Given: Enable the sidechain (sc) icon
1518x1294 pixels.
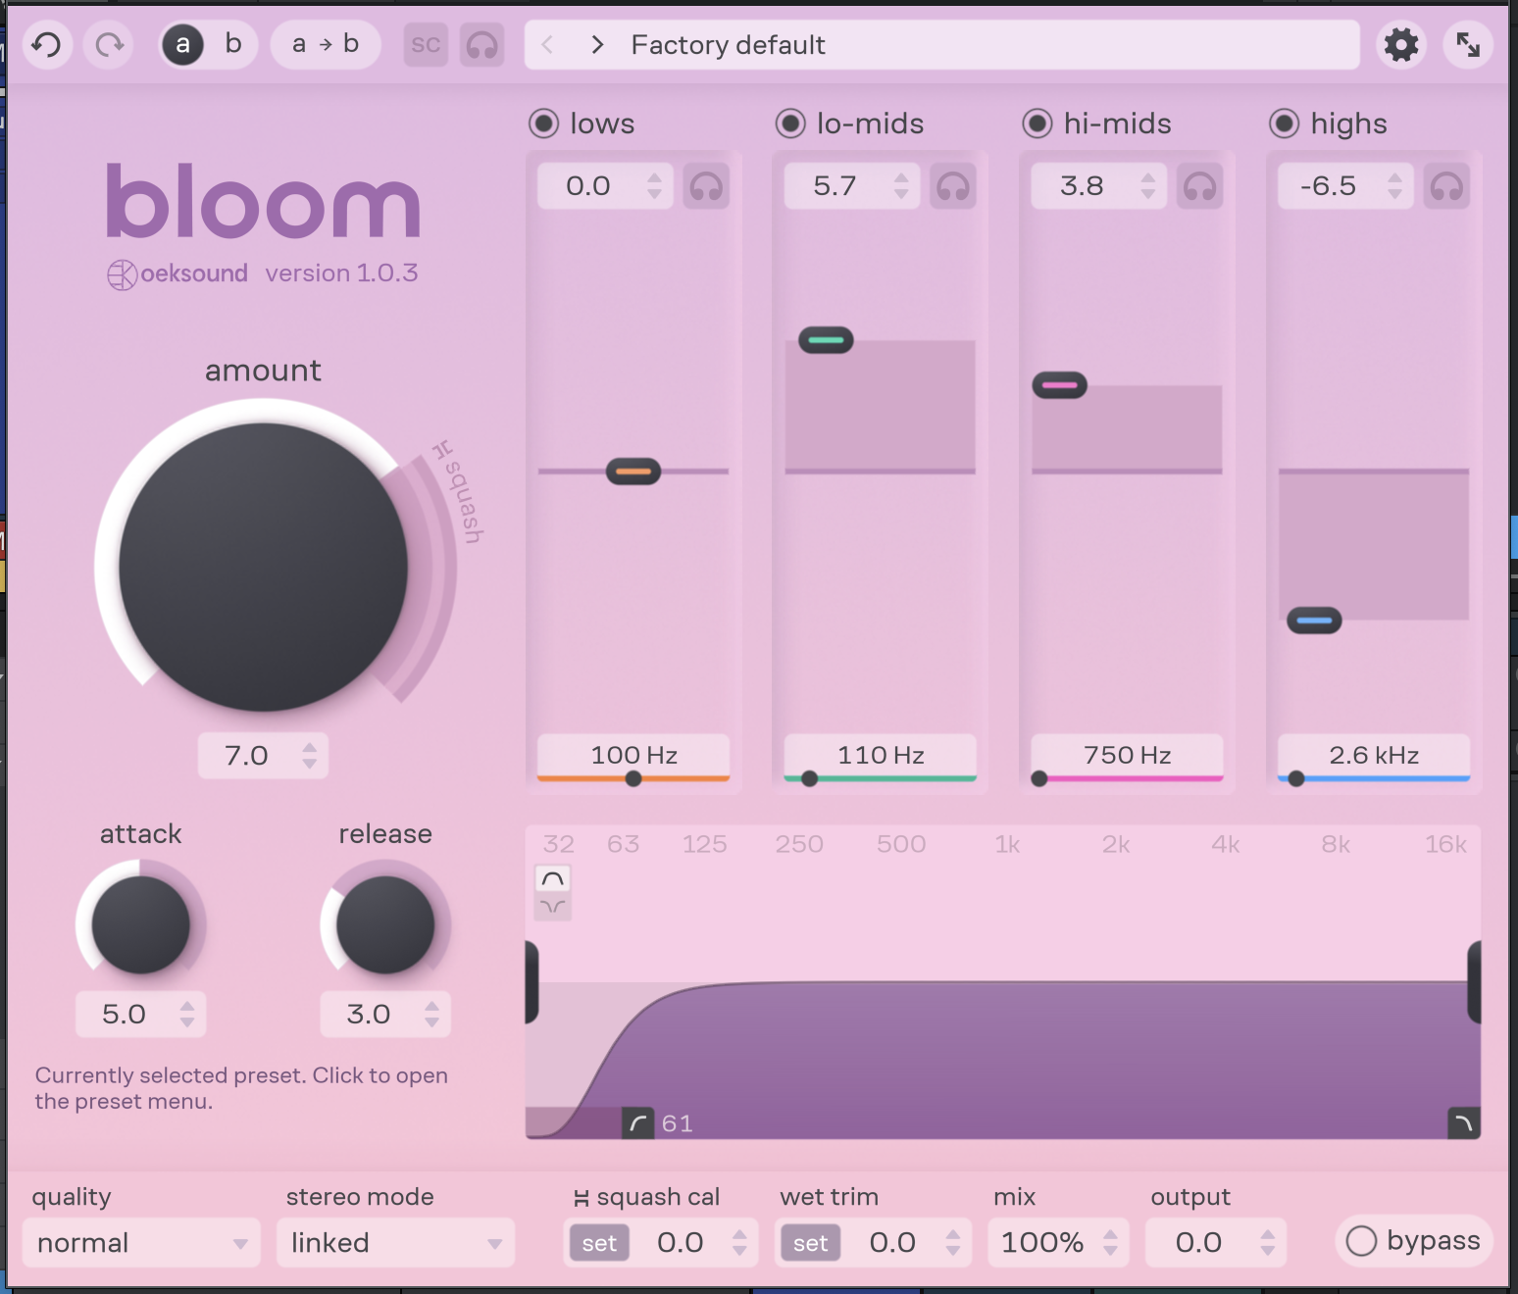Looking at the screenshot, I should point(426,44).
